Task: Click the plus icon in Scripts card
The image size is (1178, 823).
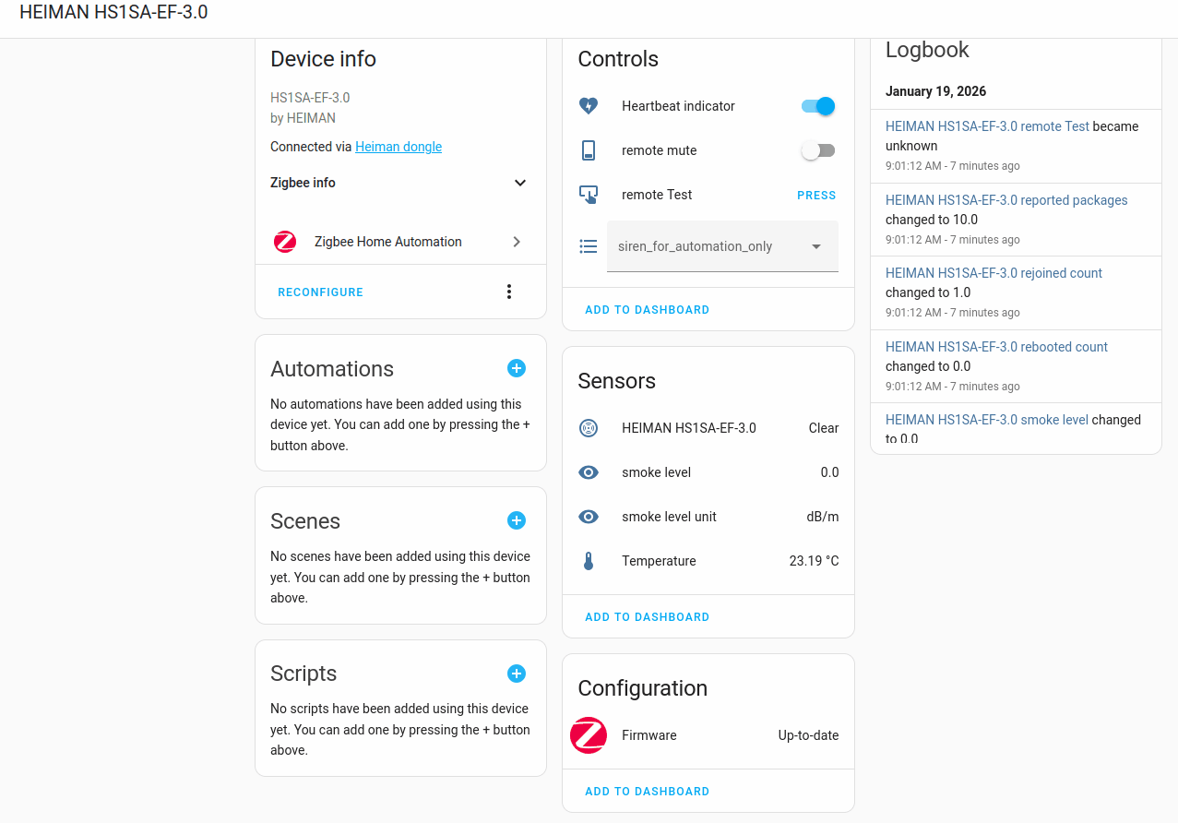Action: (x=517, y=674)
